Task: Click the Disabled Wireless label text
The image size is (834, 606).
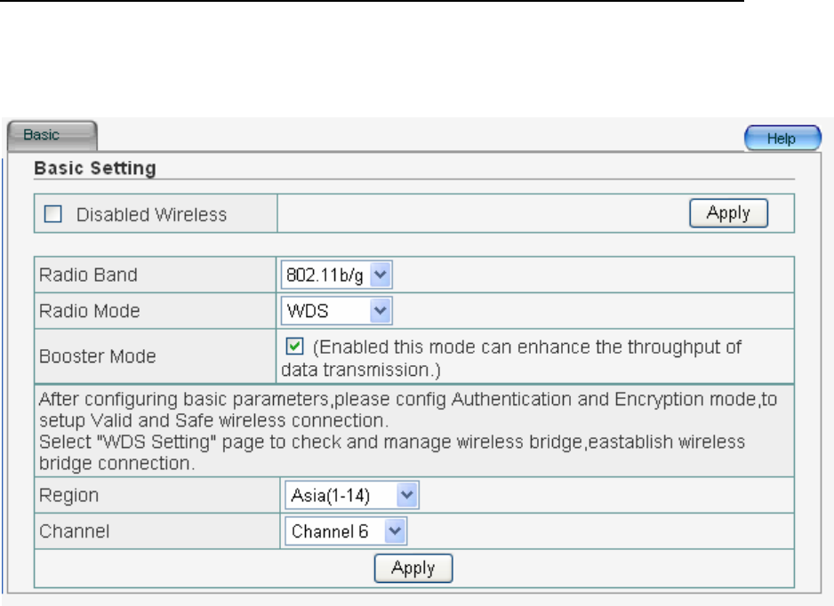Action: pos(151,215)
